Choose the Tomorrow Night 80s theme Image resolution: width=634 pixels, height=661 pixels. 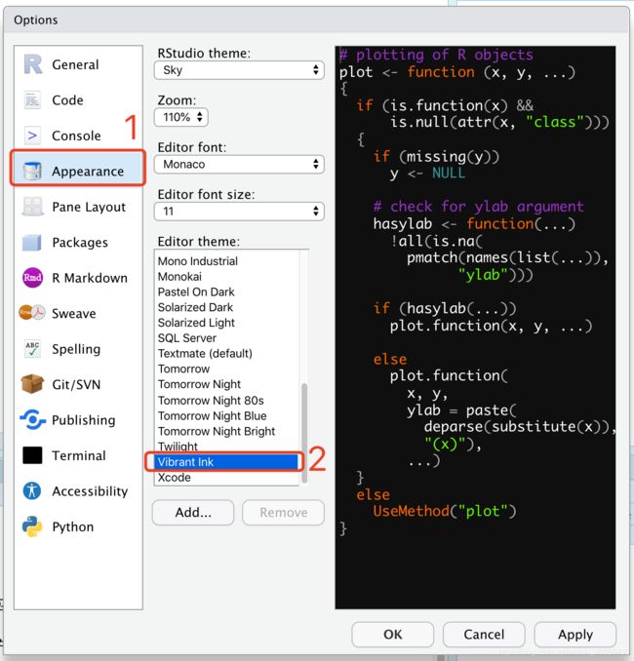(x=227, y=400)
